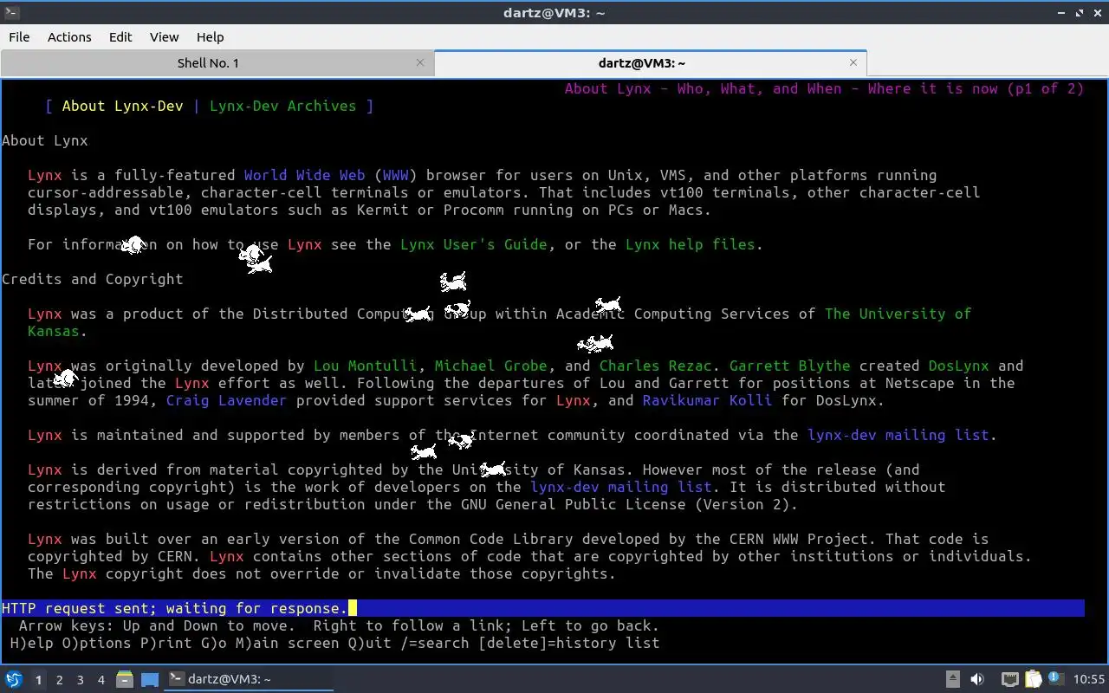Click the '[delete]=history list' text at the bottom

(x=569, y=643)
